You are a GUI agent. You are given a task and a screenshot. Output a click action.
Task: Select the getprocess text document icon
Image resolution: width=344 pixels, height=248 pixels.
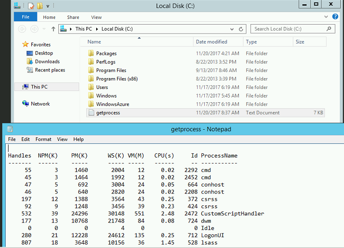click(91, 112)
